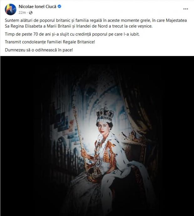Click the blue verified badge beside the name
194x216 pixels.
click(59, 6)
